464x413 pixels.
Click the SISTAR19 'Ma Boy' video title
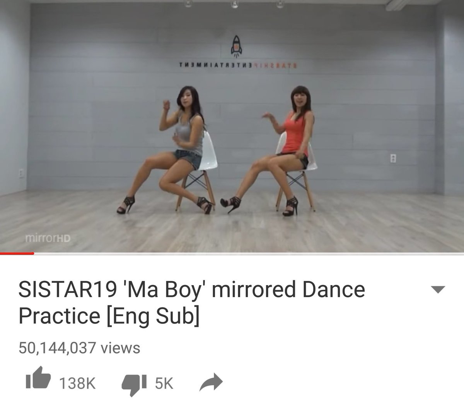pyautogui.click(x=192, y=302)
